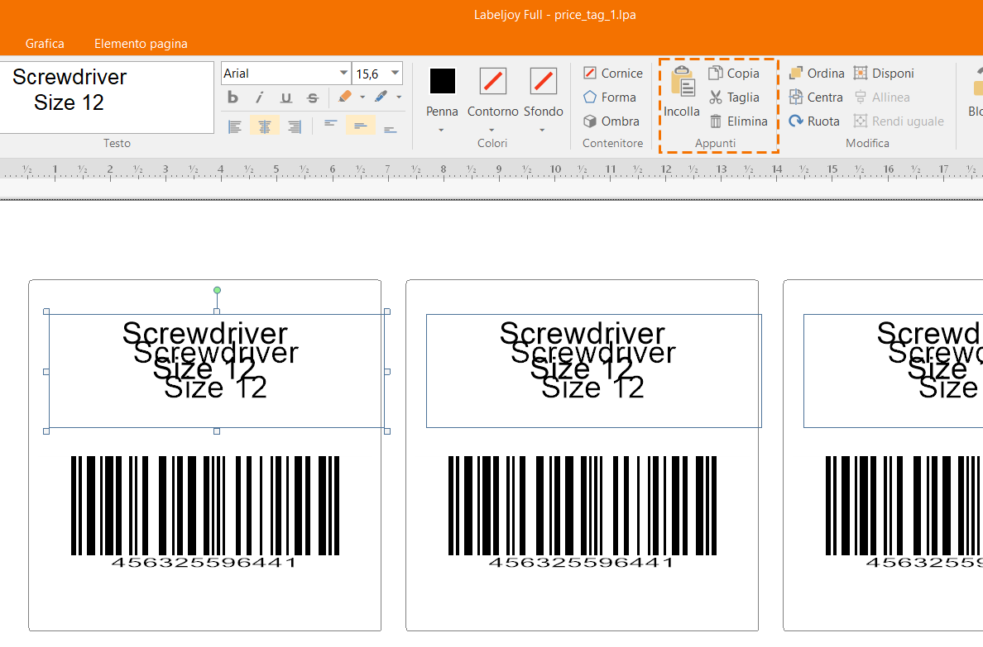Select the text element on the first label

[x=217, y=371]
